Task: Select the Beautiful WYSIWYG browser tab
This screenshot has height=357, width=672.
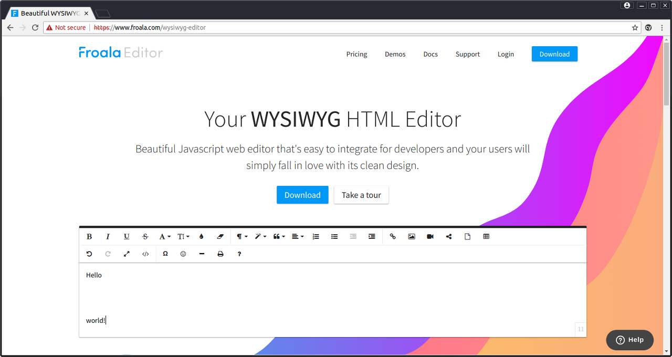Action: point(50,13)
